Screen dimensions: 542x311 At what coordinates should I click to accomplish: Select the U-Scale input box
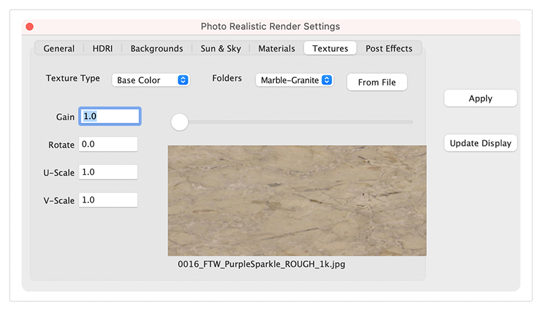click(108, 172)
